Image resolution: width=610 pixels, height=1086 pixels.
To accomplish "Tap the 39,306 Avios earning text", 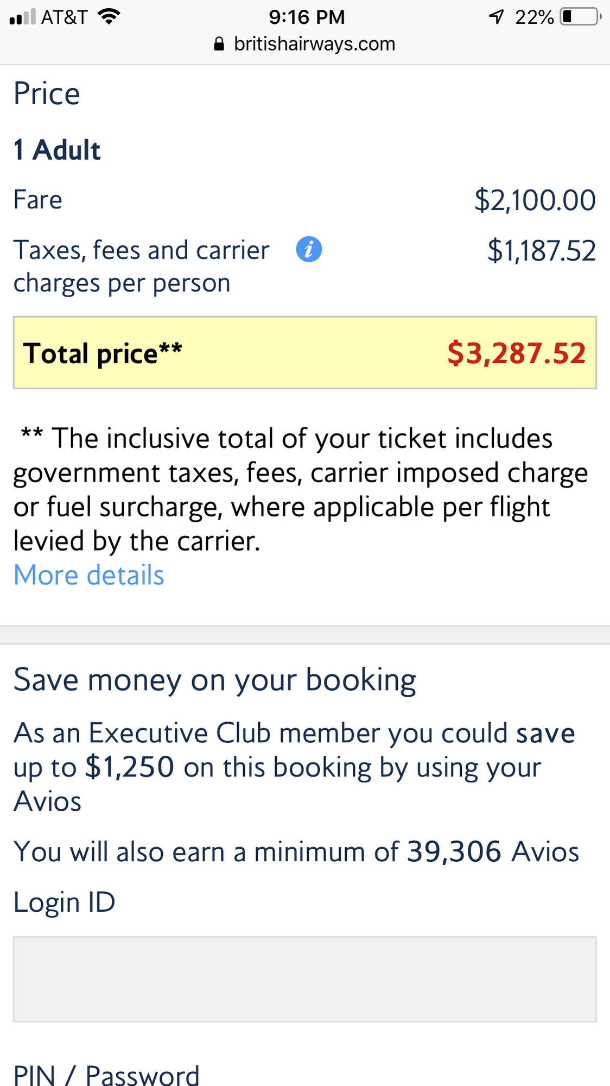I will coord(493,851).
